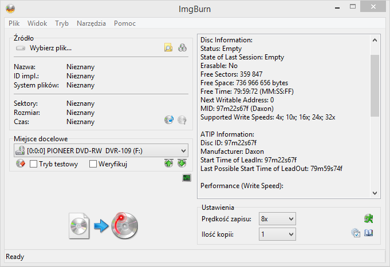Click the 'Status: Empty' line
This screenshot has width=390, height=267.
point(221,49)
